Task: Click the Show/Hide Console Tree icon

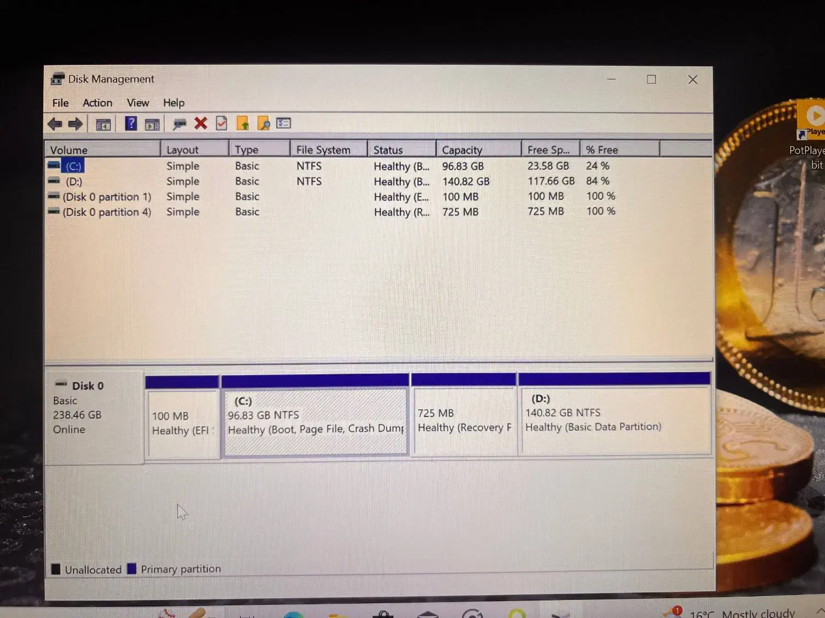Action: 103,125
